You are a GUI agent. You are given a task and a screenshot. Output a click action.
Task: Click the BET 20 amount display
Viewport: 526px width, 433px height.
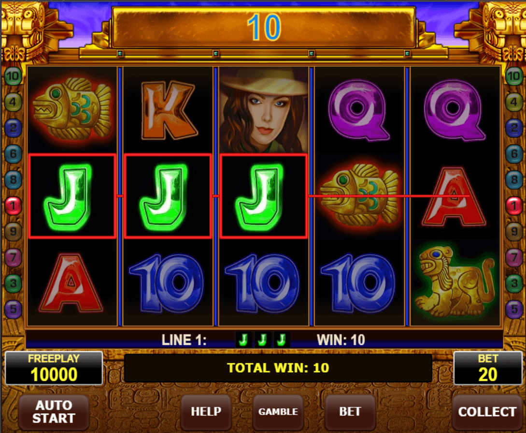487,368
